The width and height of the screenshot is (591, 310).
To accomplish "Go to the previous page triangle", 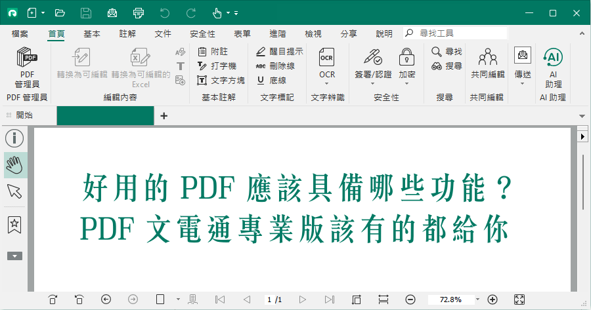I will (247, 300).
